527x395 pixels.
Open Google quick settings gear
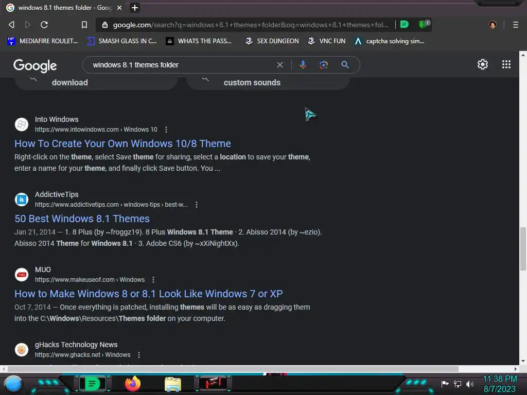click(x=483, y=64)
